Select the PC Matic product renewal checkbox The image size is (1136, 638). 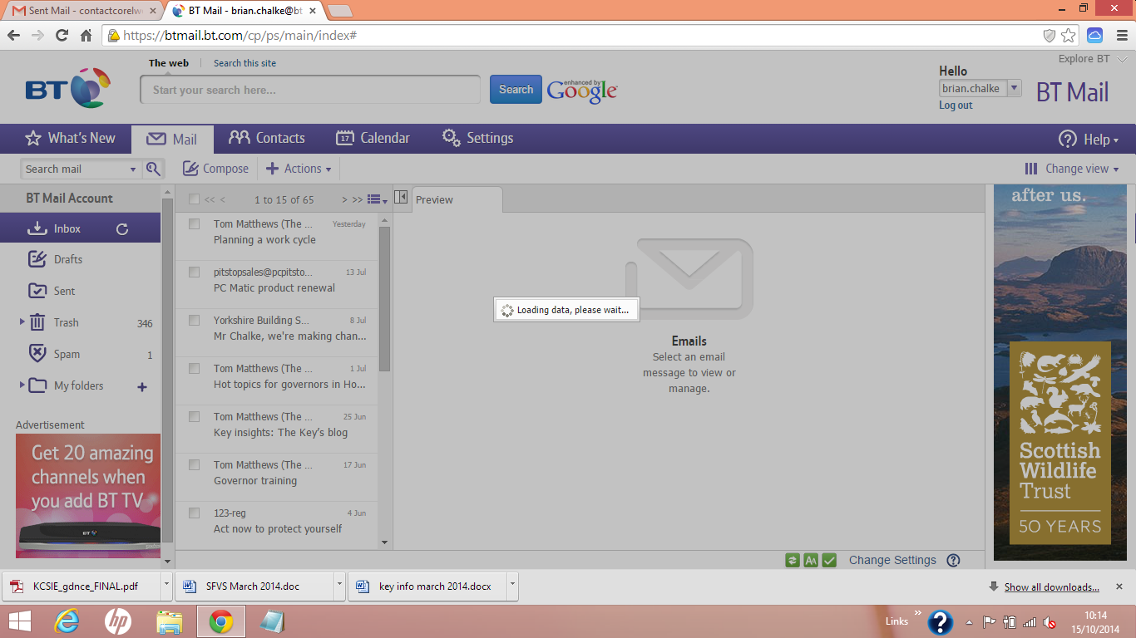[x=194, y=272]
